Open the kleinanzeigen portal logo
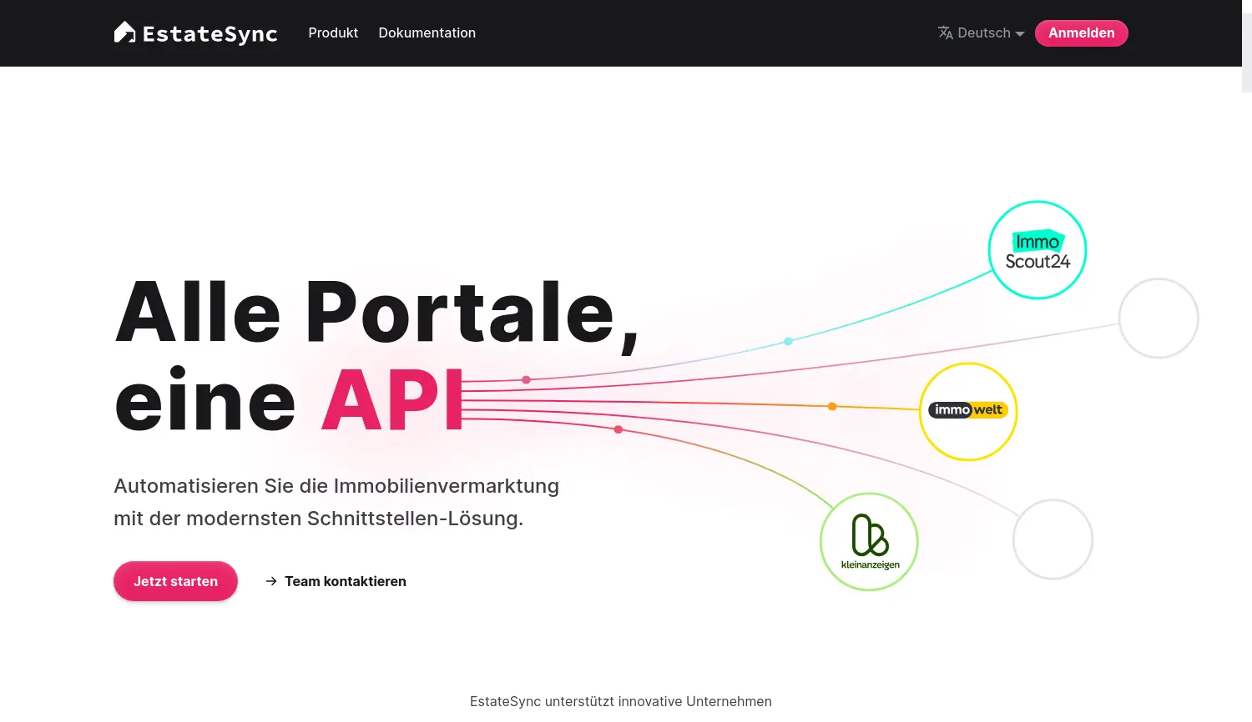Screen dimensions: 1252x722 coord(869,541)
